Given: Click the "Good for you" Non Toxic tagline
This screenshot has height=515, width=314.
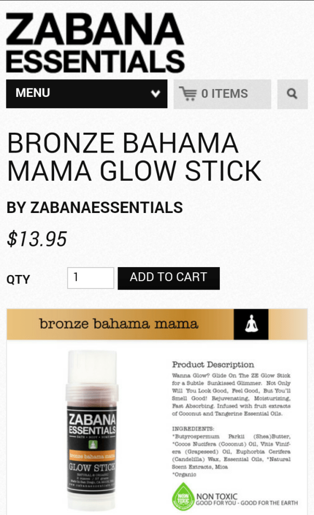Looking at the screenshot, I should click(247, 504).
